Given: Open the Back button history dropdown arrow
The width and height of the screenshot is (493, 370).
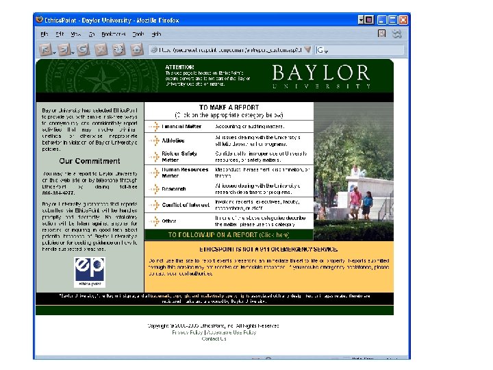Looking at the screenshot, I should (x=54, y=53).
